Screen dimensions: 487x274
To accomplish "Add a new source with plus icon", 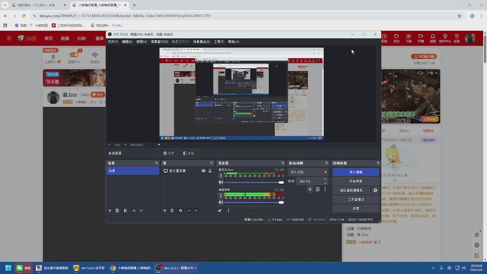I will [164, 211].
